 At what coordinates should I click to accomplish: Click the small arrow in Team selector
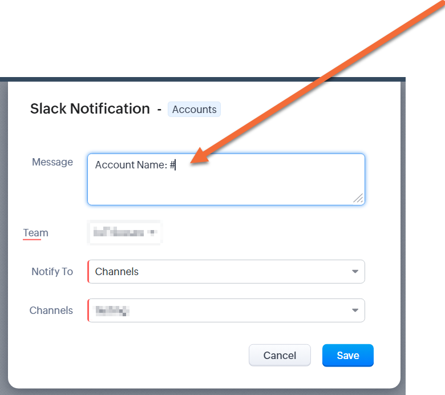click(152, 232)
